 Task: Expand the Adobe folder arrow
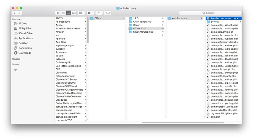coord(85,25)
